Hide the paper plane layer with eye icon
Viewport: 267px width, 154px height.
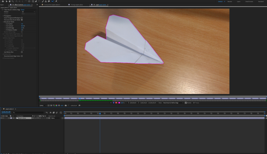[1, 118]
